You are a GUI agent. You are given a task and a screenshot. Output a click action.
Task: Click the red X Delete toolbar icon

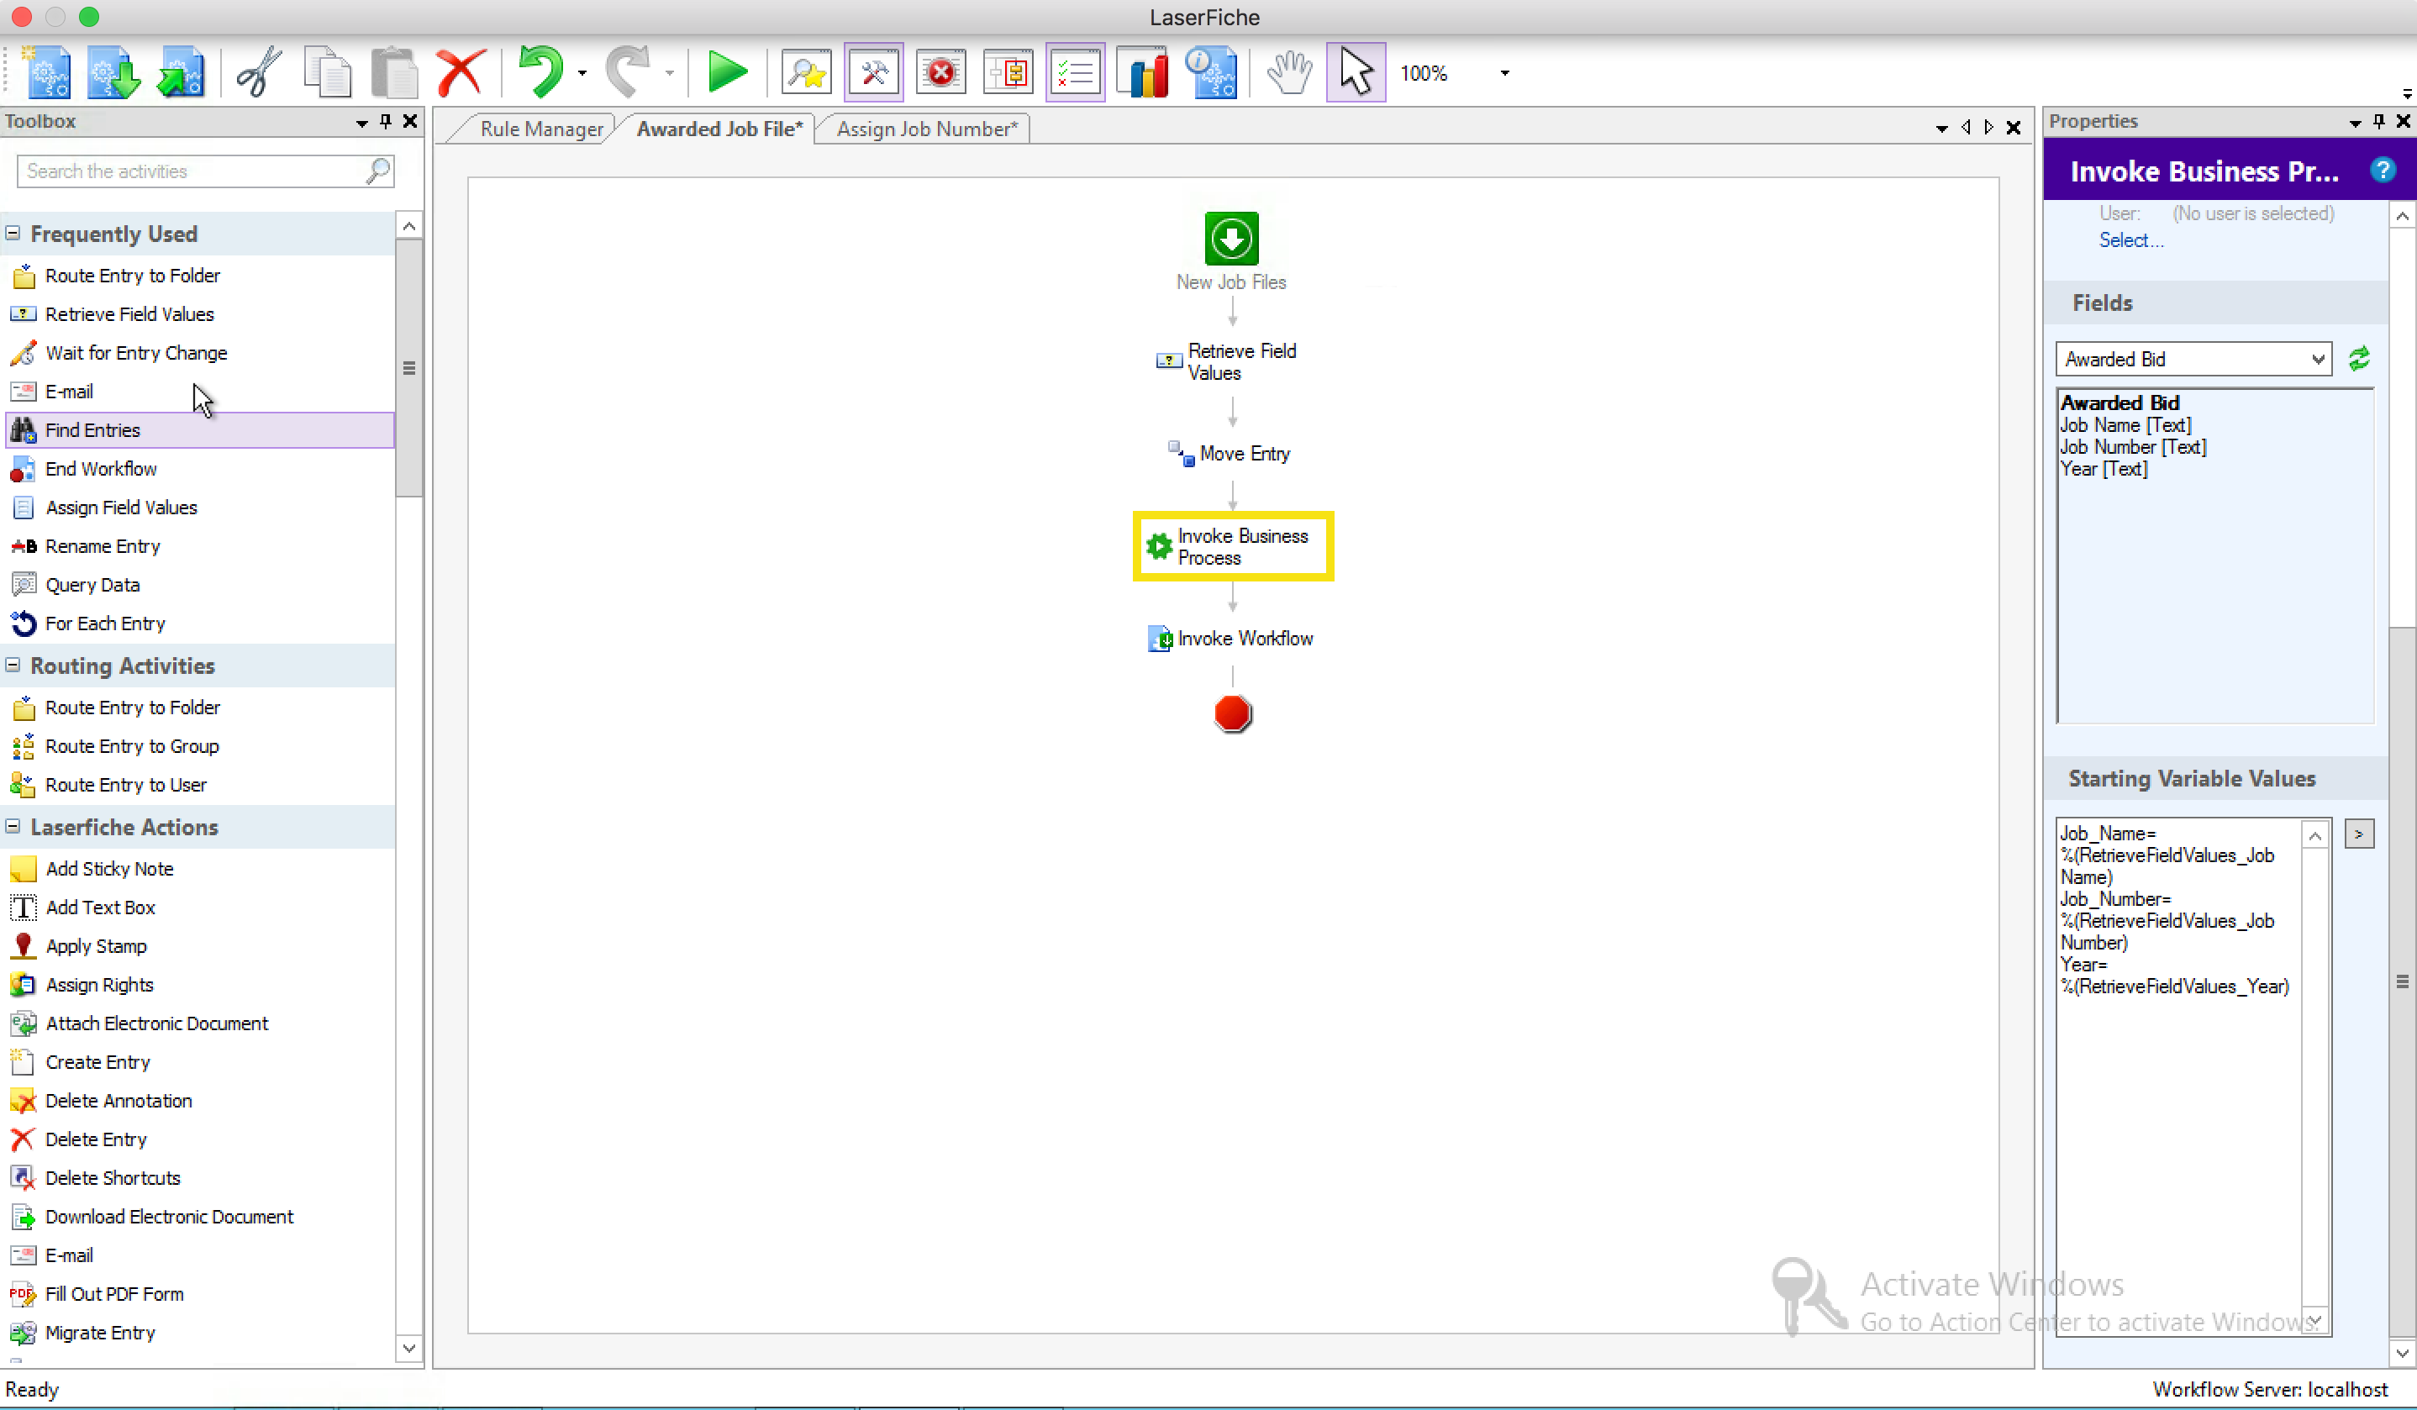click(x=461, y=73)
